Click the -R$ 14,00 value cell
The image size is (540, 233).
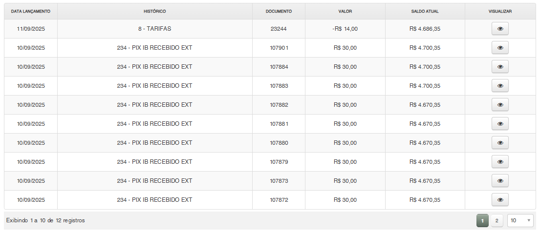tap(345, 29)
